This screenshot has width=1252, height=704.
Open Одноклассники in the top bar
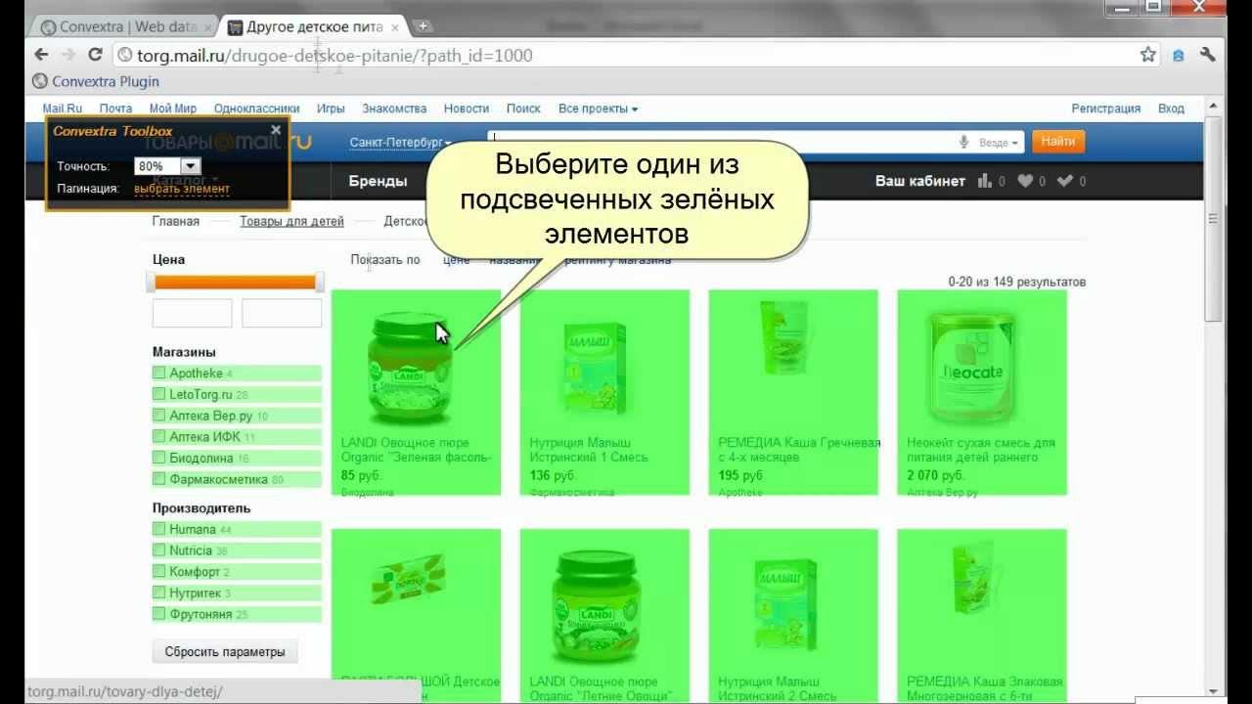tap(256, 109)
